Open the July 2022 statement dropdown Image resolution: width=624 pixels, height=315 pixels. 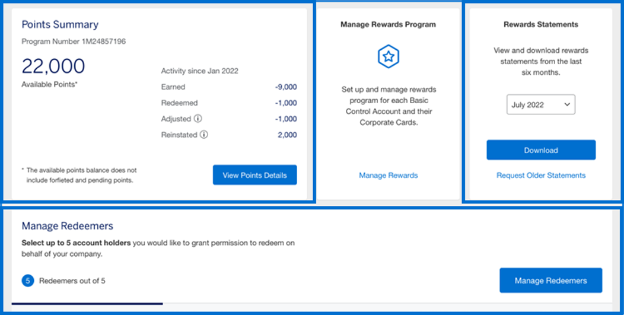[x=540, y=105]
